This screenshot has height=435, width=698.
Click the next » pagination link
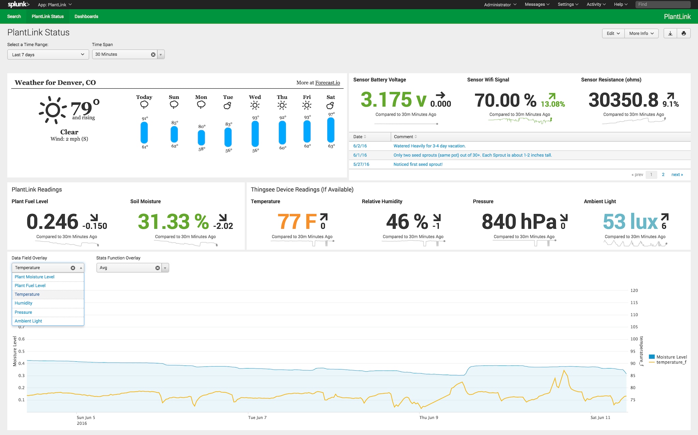tap(677, 175)
